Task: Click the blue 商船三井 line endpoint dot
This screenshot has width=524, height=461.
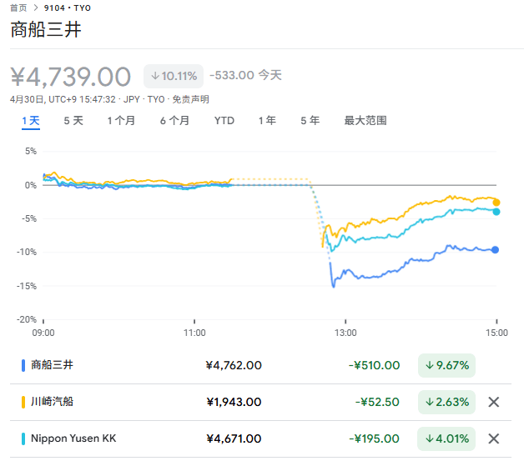Action: [x=496, y=250]
